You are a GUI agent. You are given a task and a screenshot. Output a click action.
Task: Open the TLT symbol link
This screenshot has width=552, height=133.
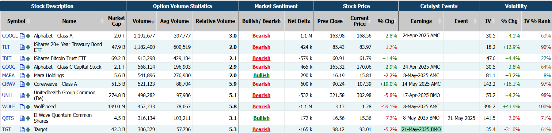pos(6,47)
